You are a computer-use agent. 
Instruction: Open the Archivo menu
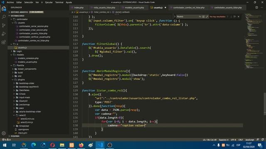[10, 2]
